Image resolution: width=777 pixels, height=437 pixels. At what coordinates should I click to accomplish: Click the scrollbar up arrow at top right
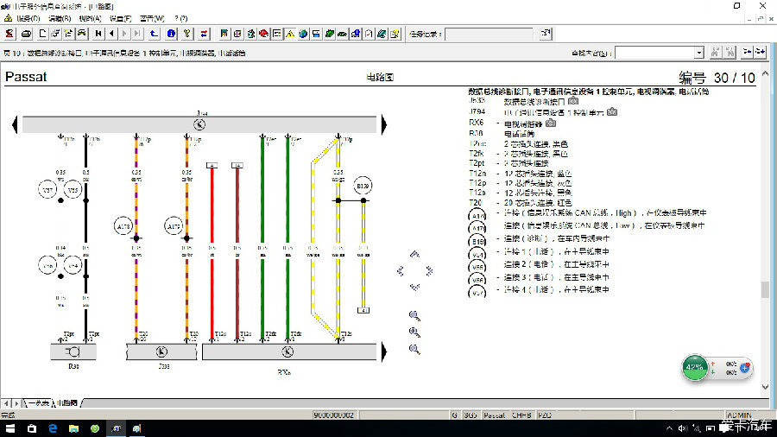[x=765, y=73]
